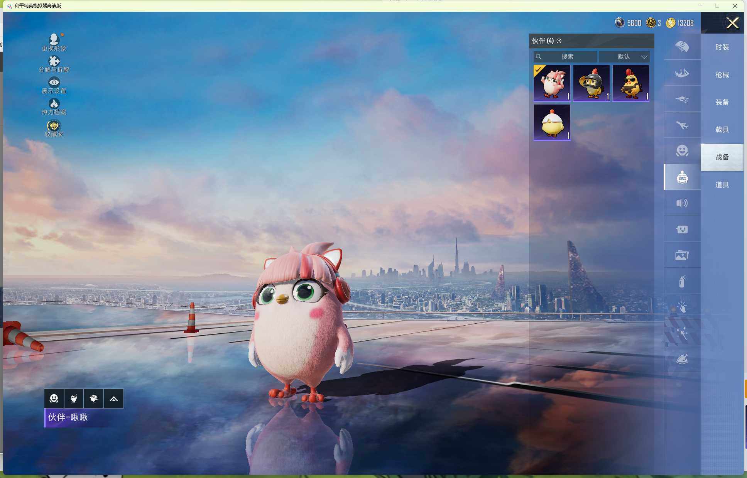Switch to the 道具 tab

[x=722, y=185]
